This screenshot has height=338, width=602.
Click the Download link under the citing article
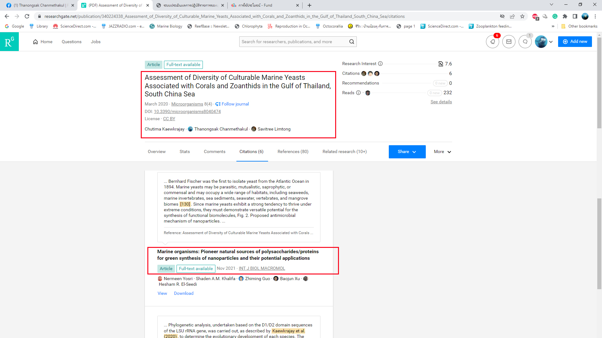tap(184, 293)
